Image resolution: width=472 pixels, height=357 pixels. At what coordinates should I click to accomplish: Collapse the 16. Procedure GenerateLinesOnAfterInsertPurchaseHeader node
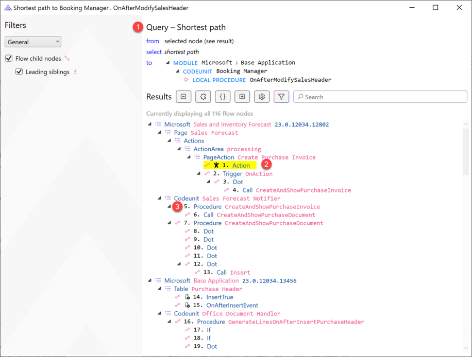point(169,322)
